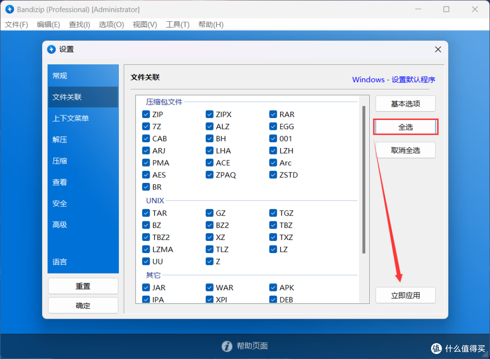Viewport: 490px width, 359px height.
Task: Toggle the TXZ checkbox
Action: pyautogui.click(x=273, y=237)
